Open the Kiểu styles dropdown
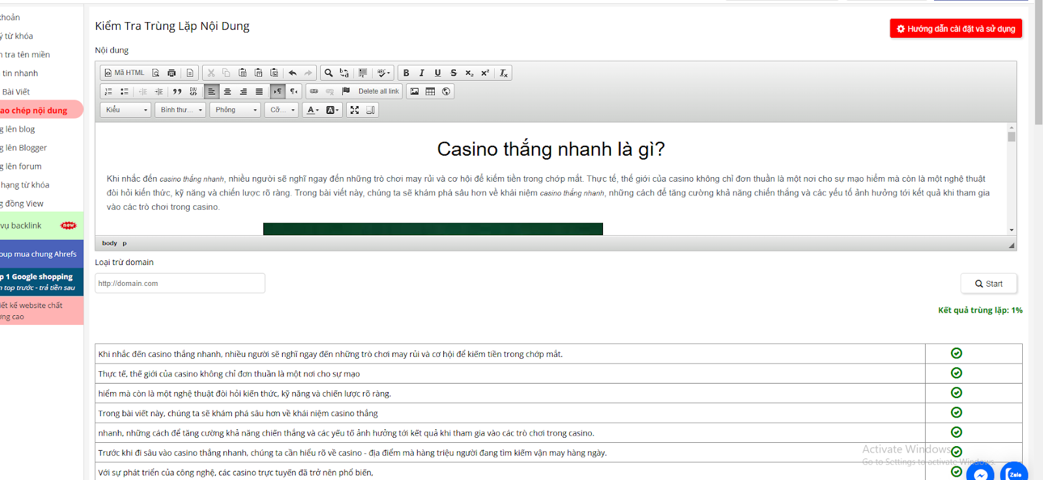 (x=126, y=110)
